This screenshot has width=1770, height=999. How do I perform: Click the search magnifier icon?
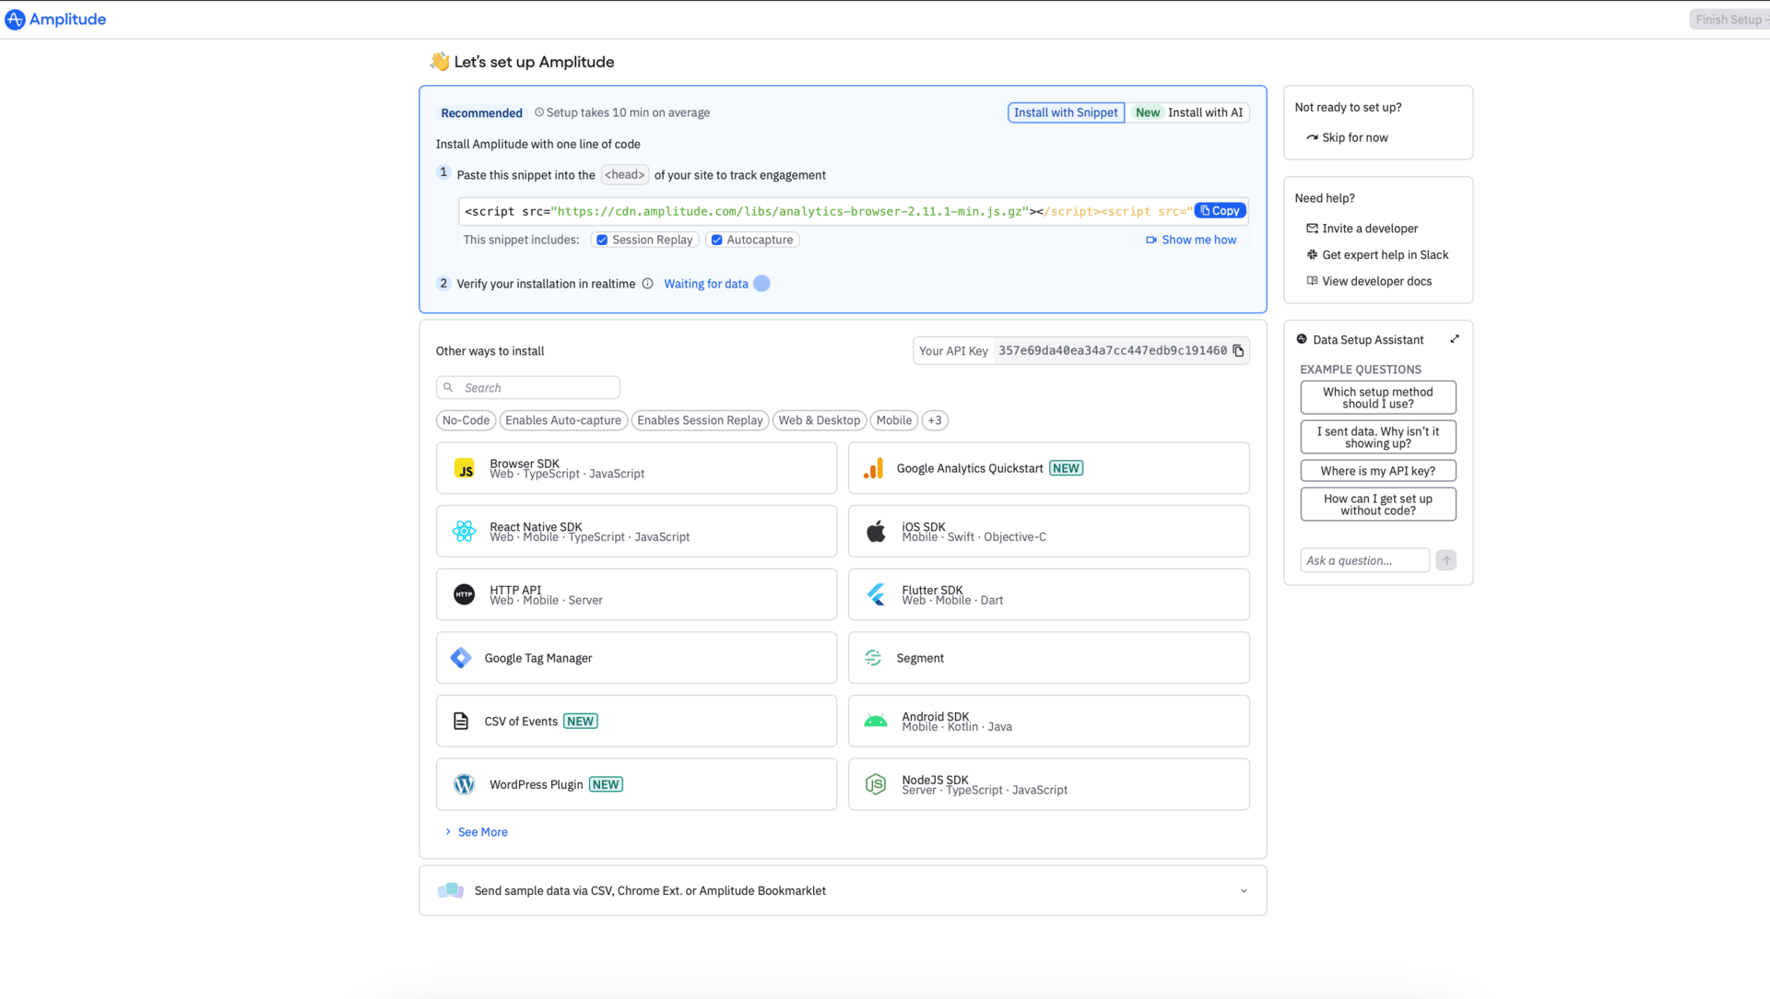pos(448,388)
